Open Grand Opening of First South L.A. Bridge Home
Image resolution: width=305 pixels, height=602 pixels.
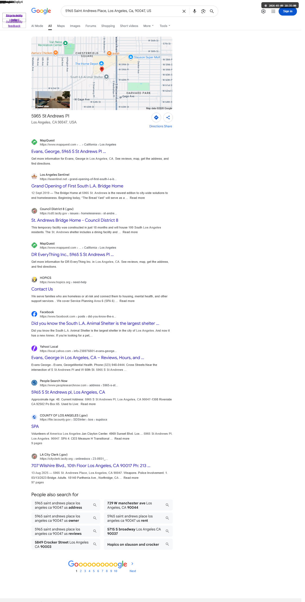(x=77, y=186)
